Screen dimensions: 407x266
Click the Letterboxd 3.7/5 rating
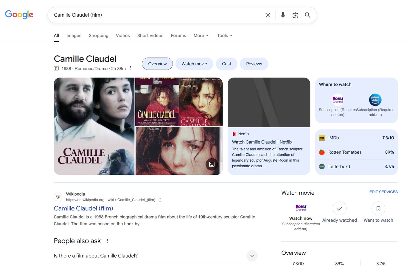[x=389, y=166]
